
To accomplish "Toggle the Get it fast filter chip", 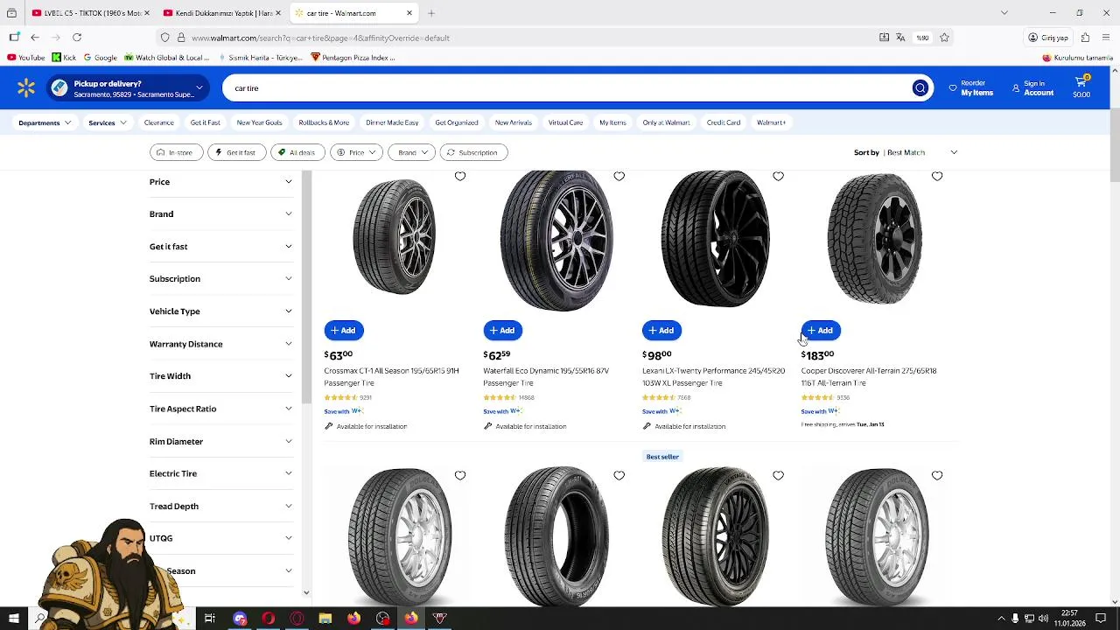I will click(x=235, y=152).
